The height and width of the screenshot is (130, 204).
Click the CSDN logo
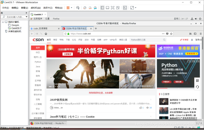[38, 40]
